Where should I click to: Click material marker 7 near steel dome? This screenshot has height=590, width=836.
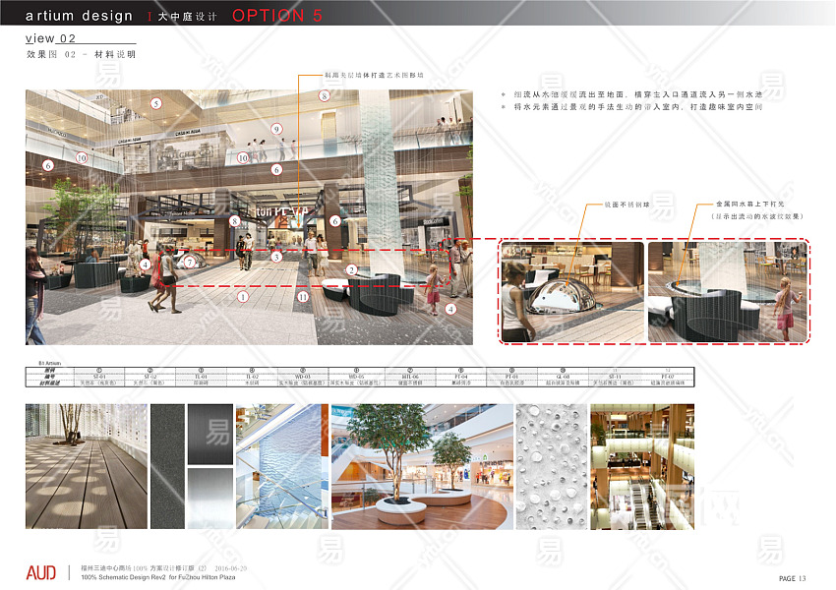tap(190, 263)
